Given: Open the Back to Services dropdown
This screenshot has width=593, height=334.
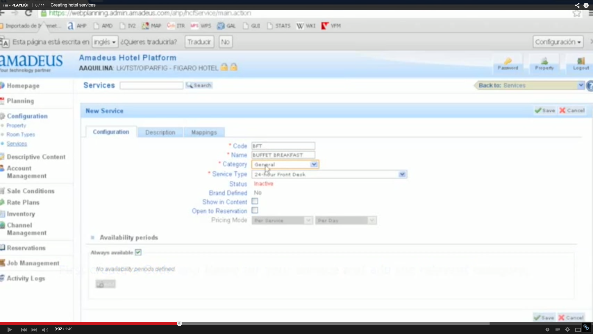Looking at the screenshot, I should 581,85.
